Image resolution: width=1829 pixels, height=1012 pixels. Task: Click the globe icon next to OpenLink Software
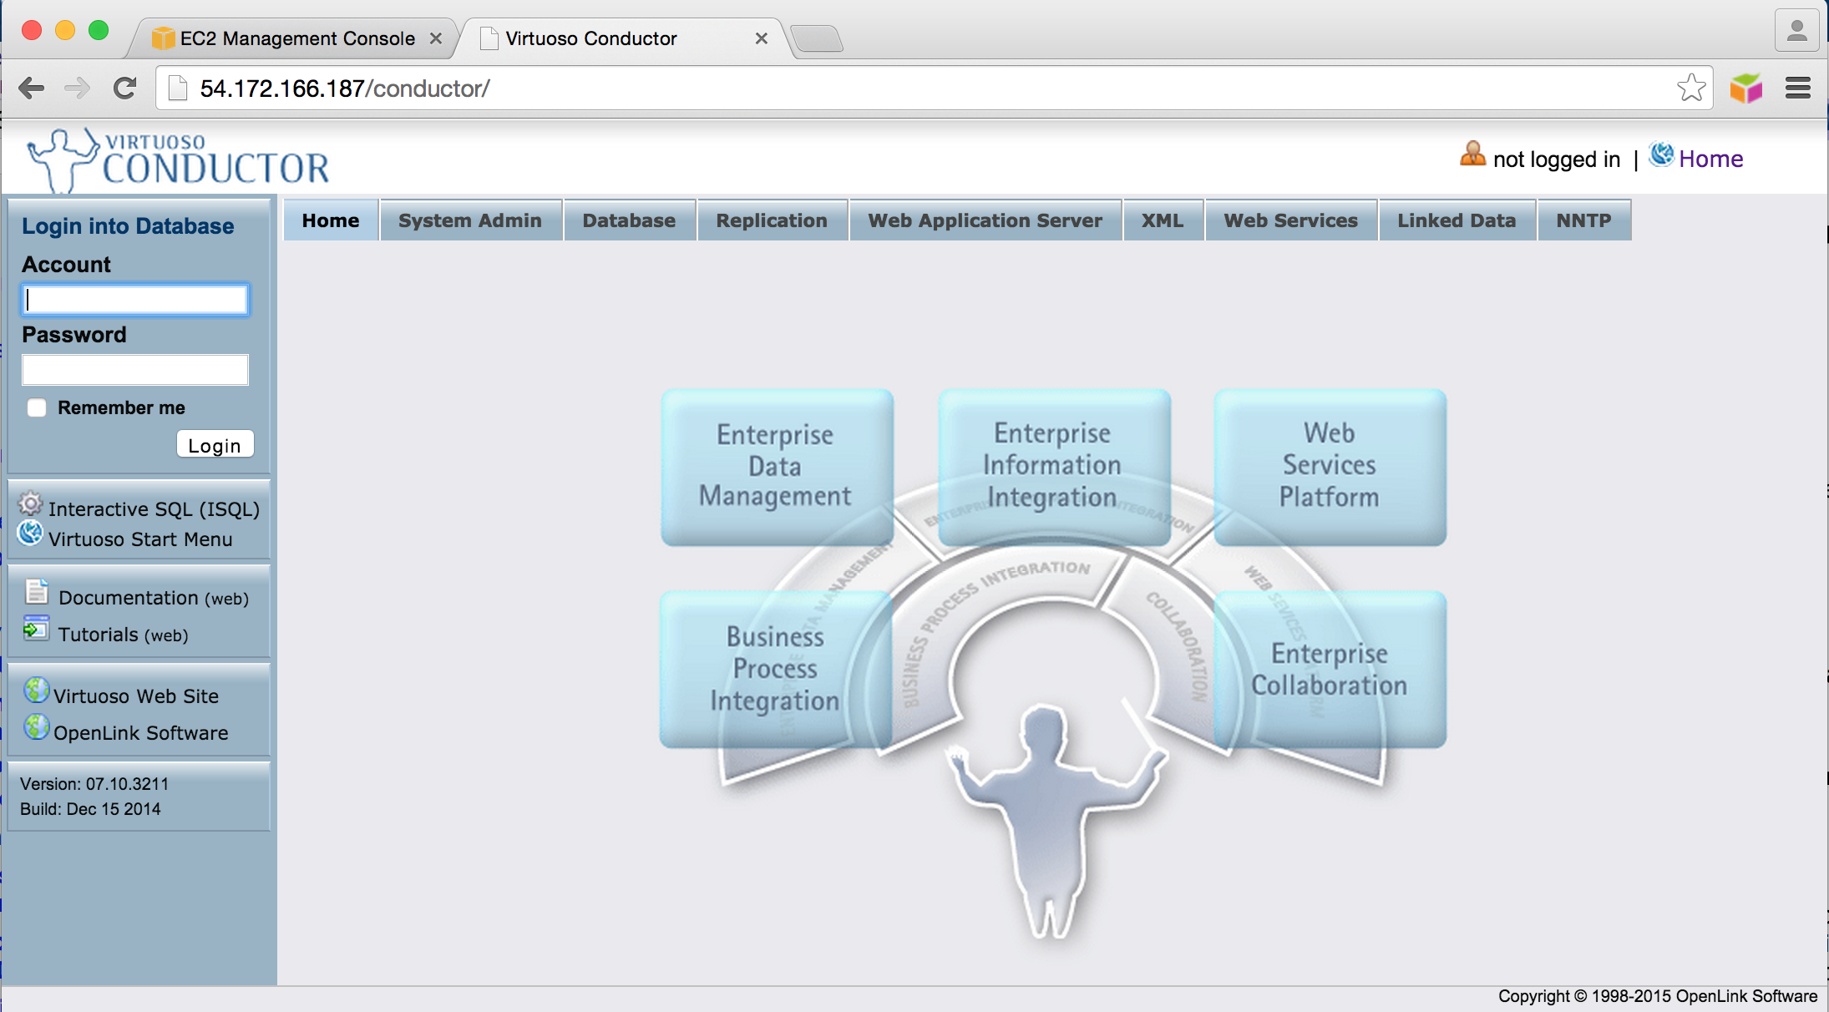[36, 727]
